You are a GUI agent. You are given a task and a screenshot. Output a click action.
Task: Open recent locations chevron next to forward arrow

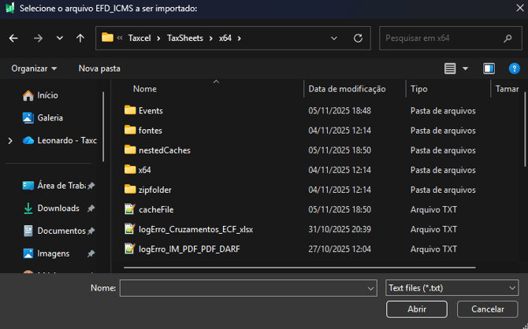60,39
